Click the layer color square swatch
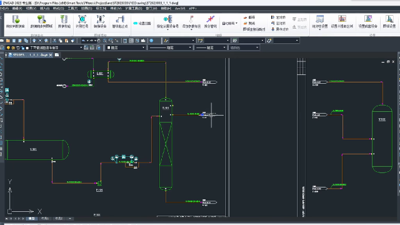 (x=27, y=47)
